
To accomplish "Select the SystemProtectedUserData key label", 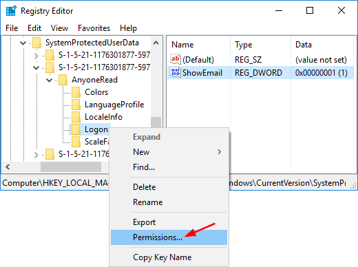I will coord(92,43).
